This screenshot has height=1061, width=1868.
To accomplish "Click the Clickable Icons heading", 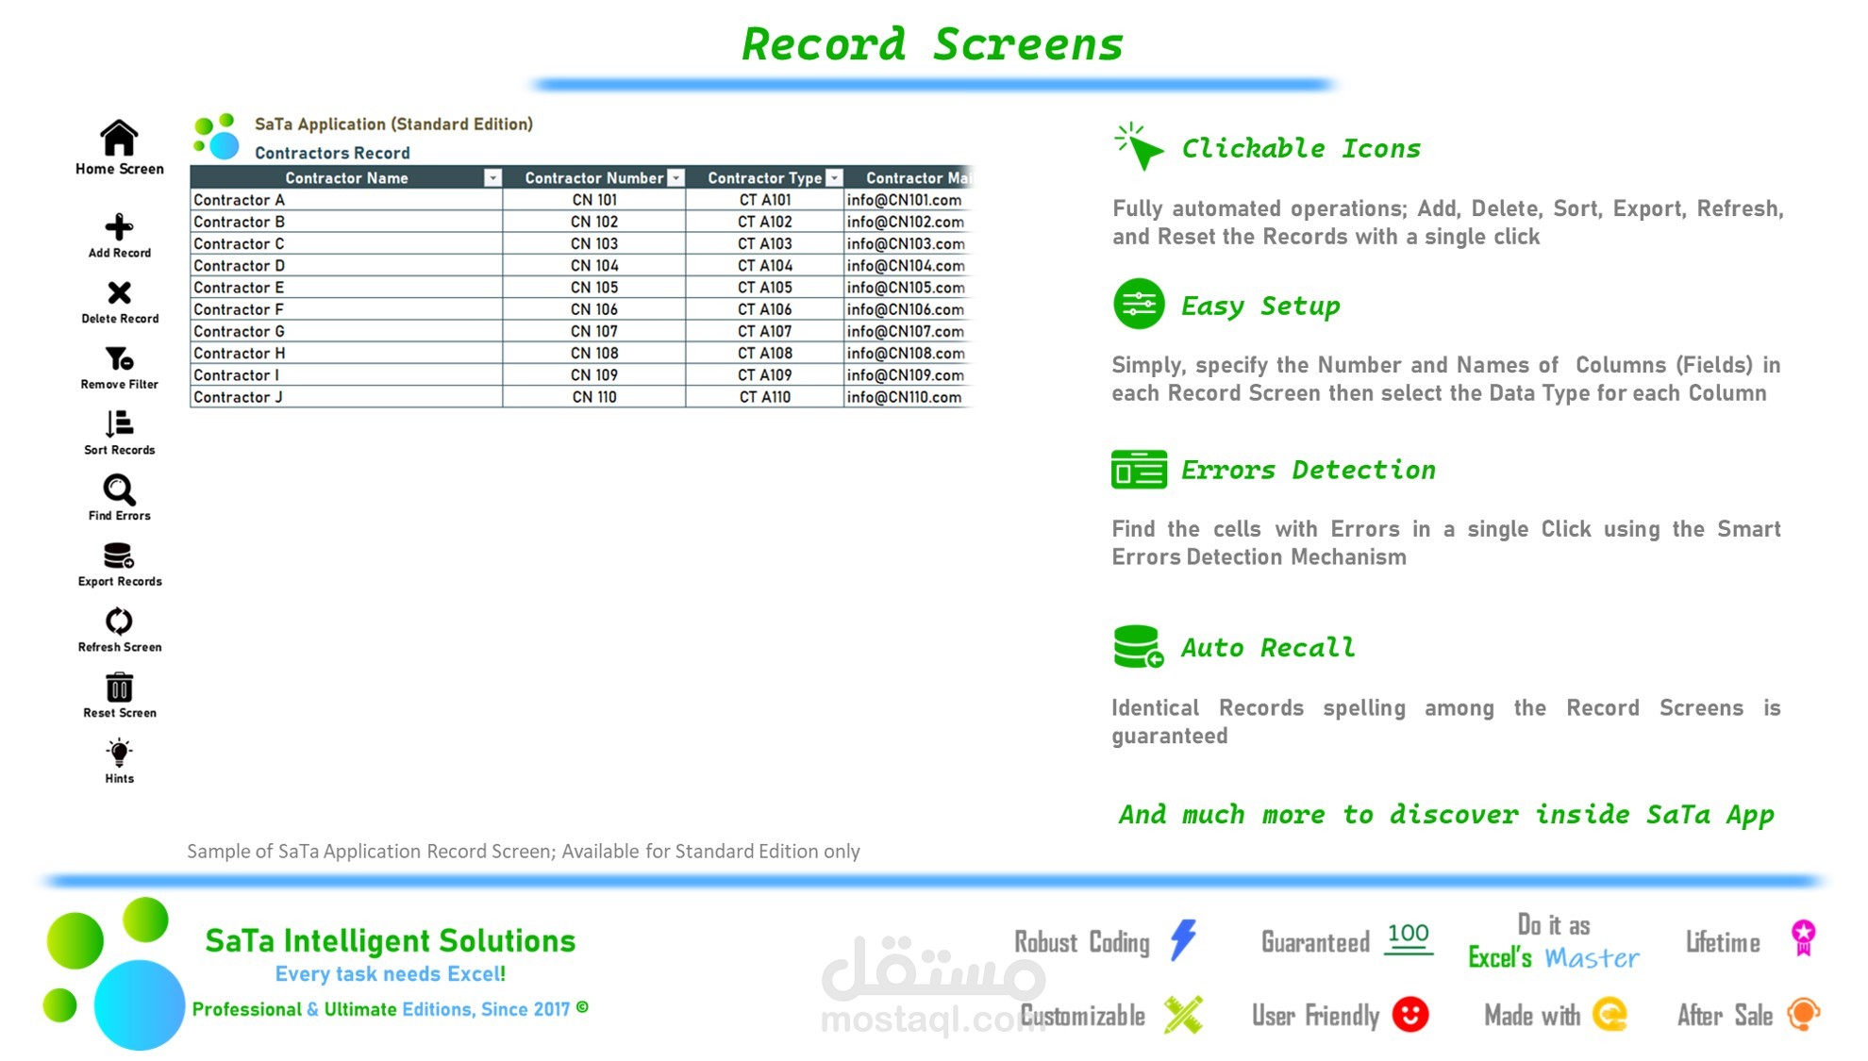I will 1301,148.
